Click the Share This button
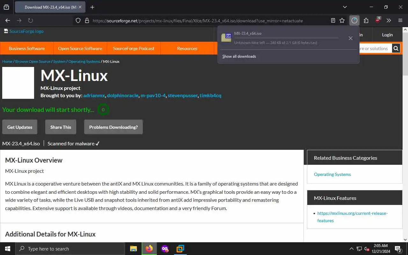408x255 pixels. [x=61, y=127]
